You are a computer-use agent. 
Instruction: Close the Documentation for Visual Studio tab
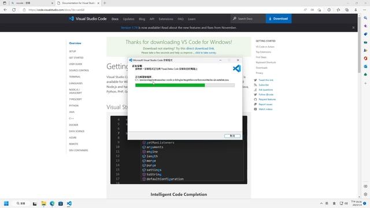point(98,3)
